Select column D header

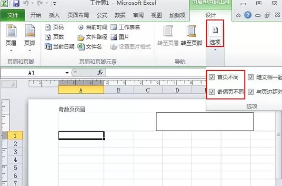tap(177, 90)
